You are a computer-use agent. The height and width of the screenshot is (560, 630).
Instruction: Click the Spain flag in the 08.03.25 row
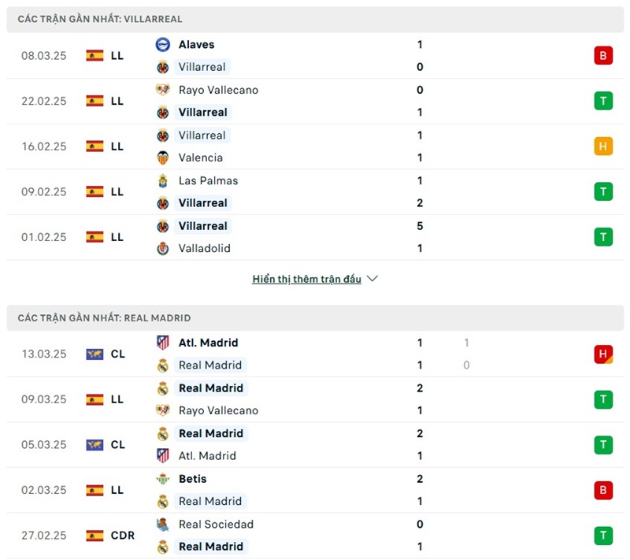tap(95, 55)
